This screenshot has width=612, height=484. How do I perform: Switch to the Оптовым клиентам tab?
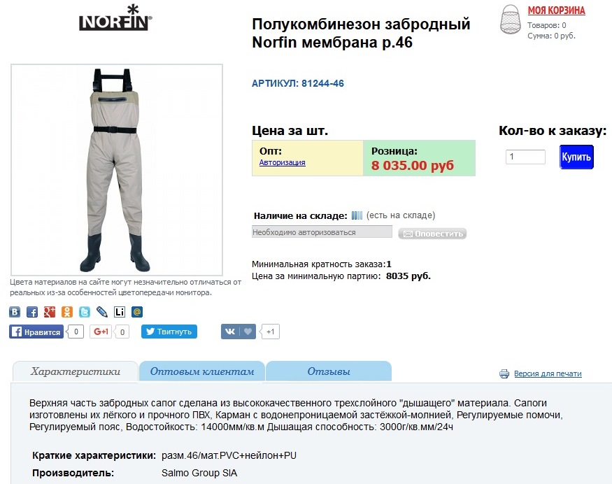coord(202,371)
